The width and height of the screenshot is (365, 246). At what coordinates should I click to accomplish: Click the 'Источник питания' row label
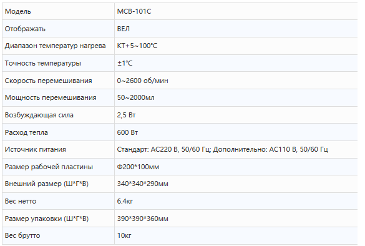point(35,150)
